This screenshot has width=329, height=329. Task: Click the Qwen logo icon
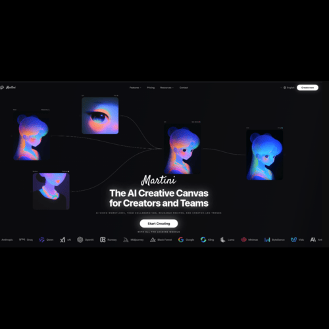click(x=41, y=240)
